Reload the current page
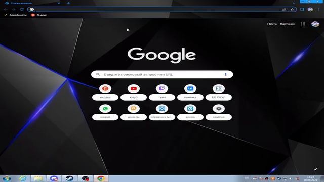The height and width of the screenshot is (182, 324). tap(22, 9)
